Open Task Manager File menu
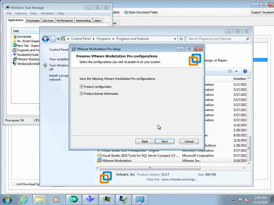Screen dimensions: 274x205 point(9,13)
